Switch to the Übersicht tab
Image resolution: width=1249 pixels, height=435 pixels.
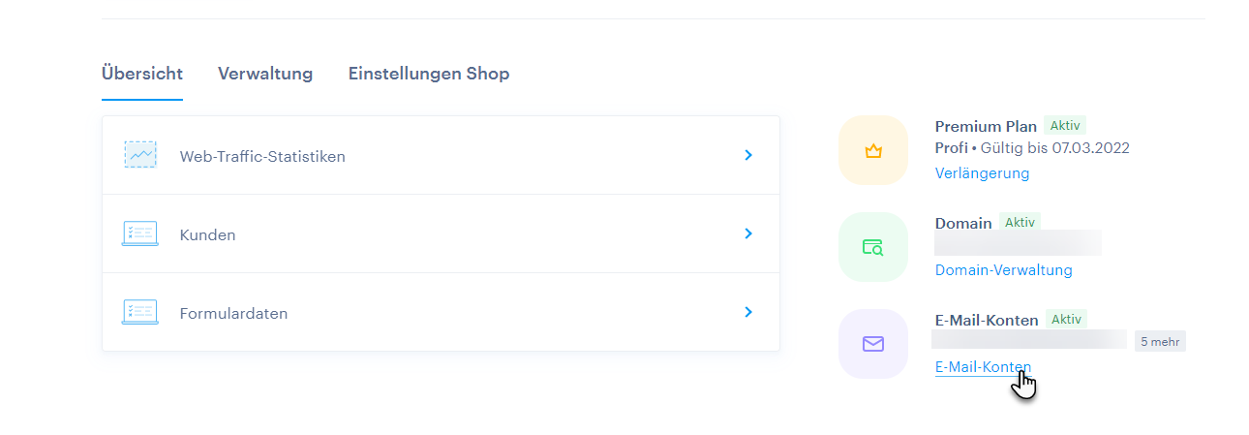pos(142,74)
